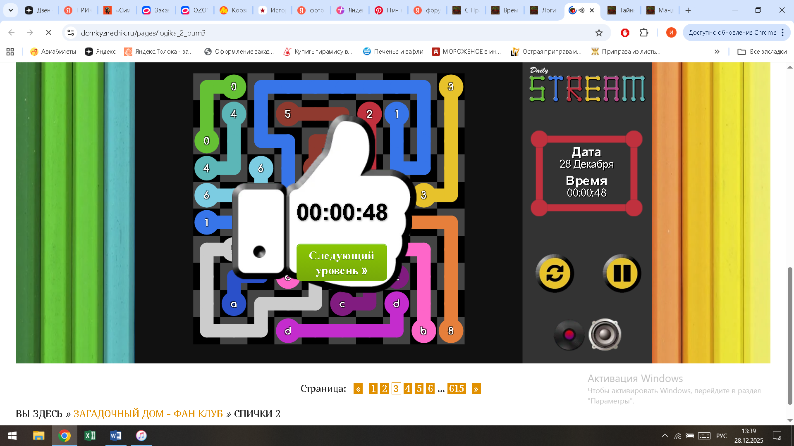
Task: Click the bookmark star in the address bar
Action: [x=599, y=33]
